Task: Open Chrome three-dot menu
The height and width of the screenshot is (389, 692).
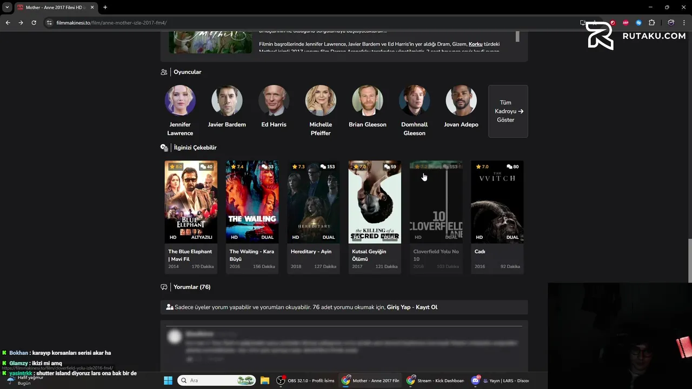Action: [x=684, y=23]
